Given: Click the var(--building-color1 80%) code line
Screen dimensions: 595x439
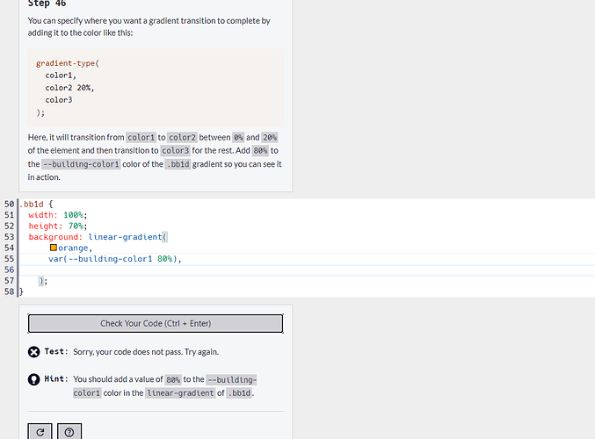Looking at the screenshot, I should (x=115, y=258).
